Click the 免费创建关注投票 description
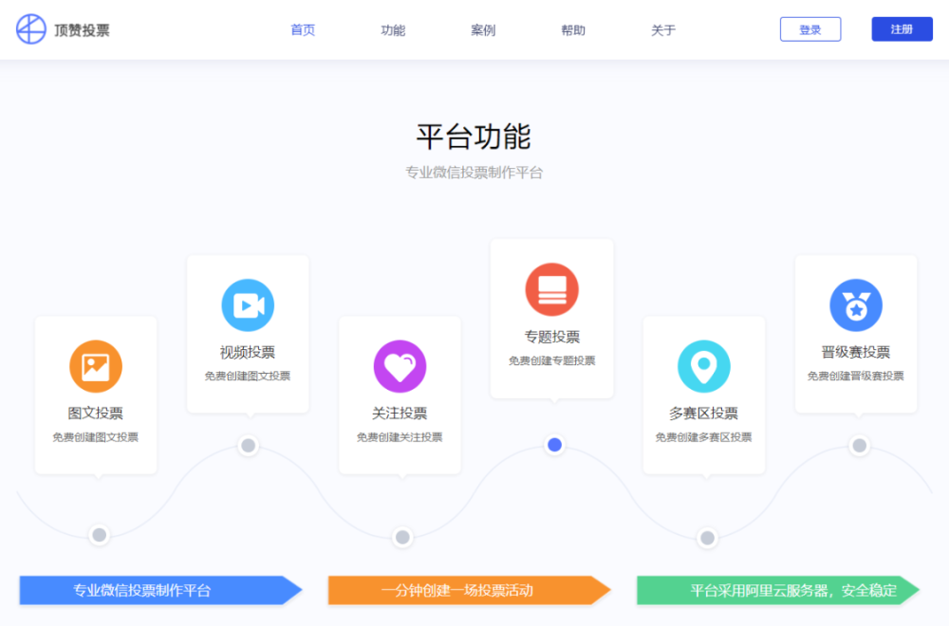Image resolution: width=949 pixels, height=626 pixels. 400,437
